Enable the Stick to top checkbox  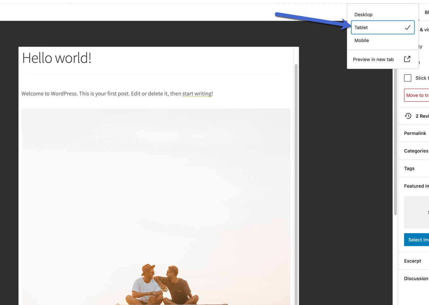[x=407, y=78]
